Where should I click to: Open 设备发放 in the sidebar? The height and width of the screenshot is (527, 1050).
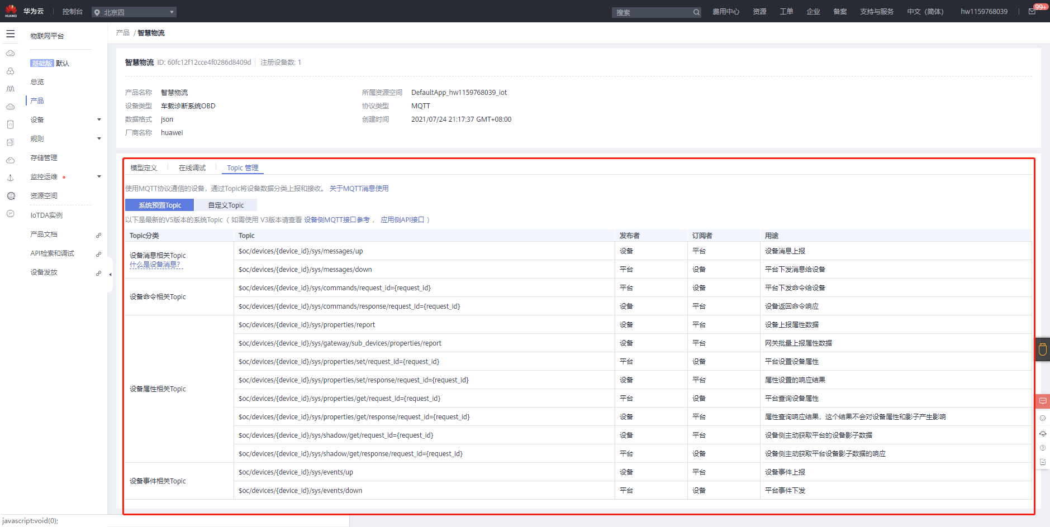(44, 272)
